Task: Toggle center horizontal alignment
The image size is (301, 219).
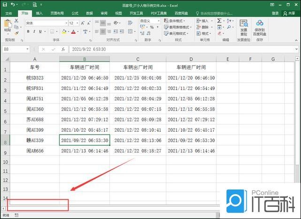Action: (103, 31)
